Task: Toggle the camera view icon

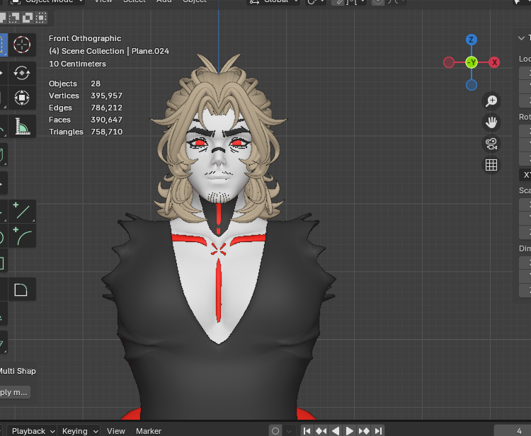Action: [491, 144]
